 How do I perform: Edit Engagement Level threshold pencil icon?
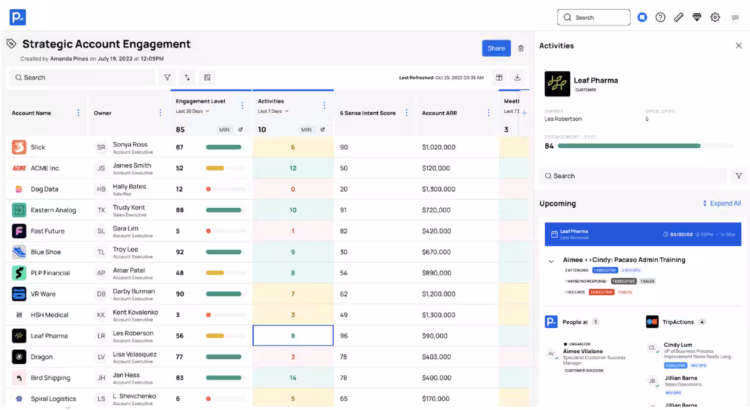click(x=240, y=130)
